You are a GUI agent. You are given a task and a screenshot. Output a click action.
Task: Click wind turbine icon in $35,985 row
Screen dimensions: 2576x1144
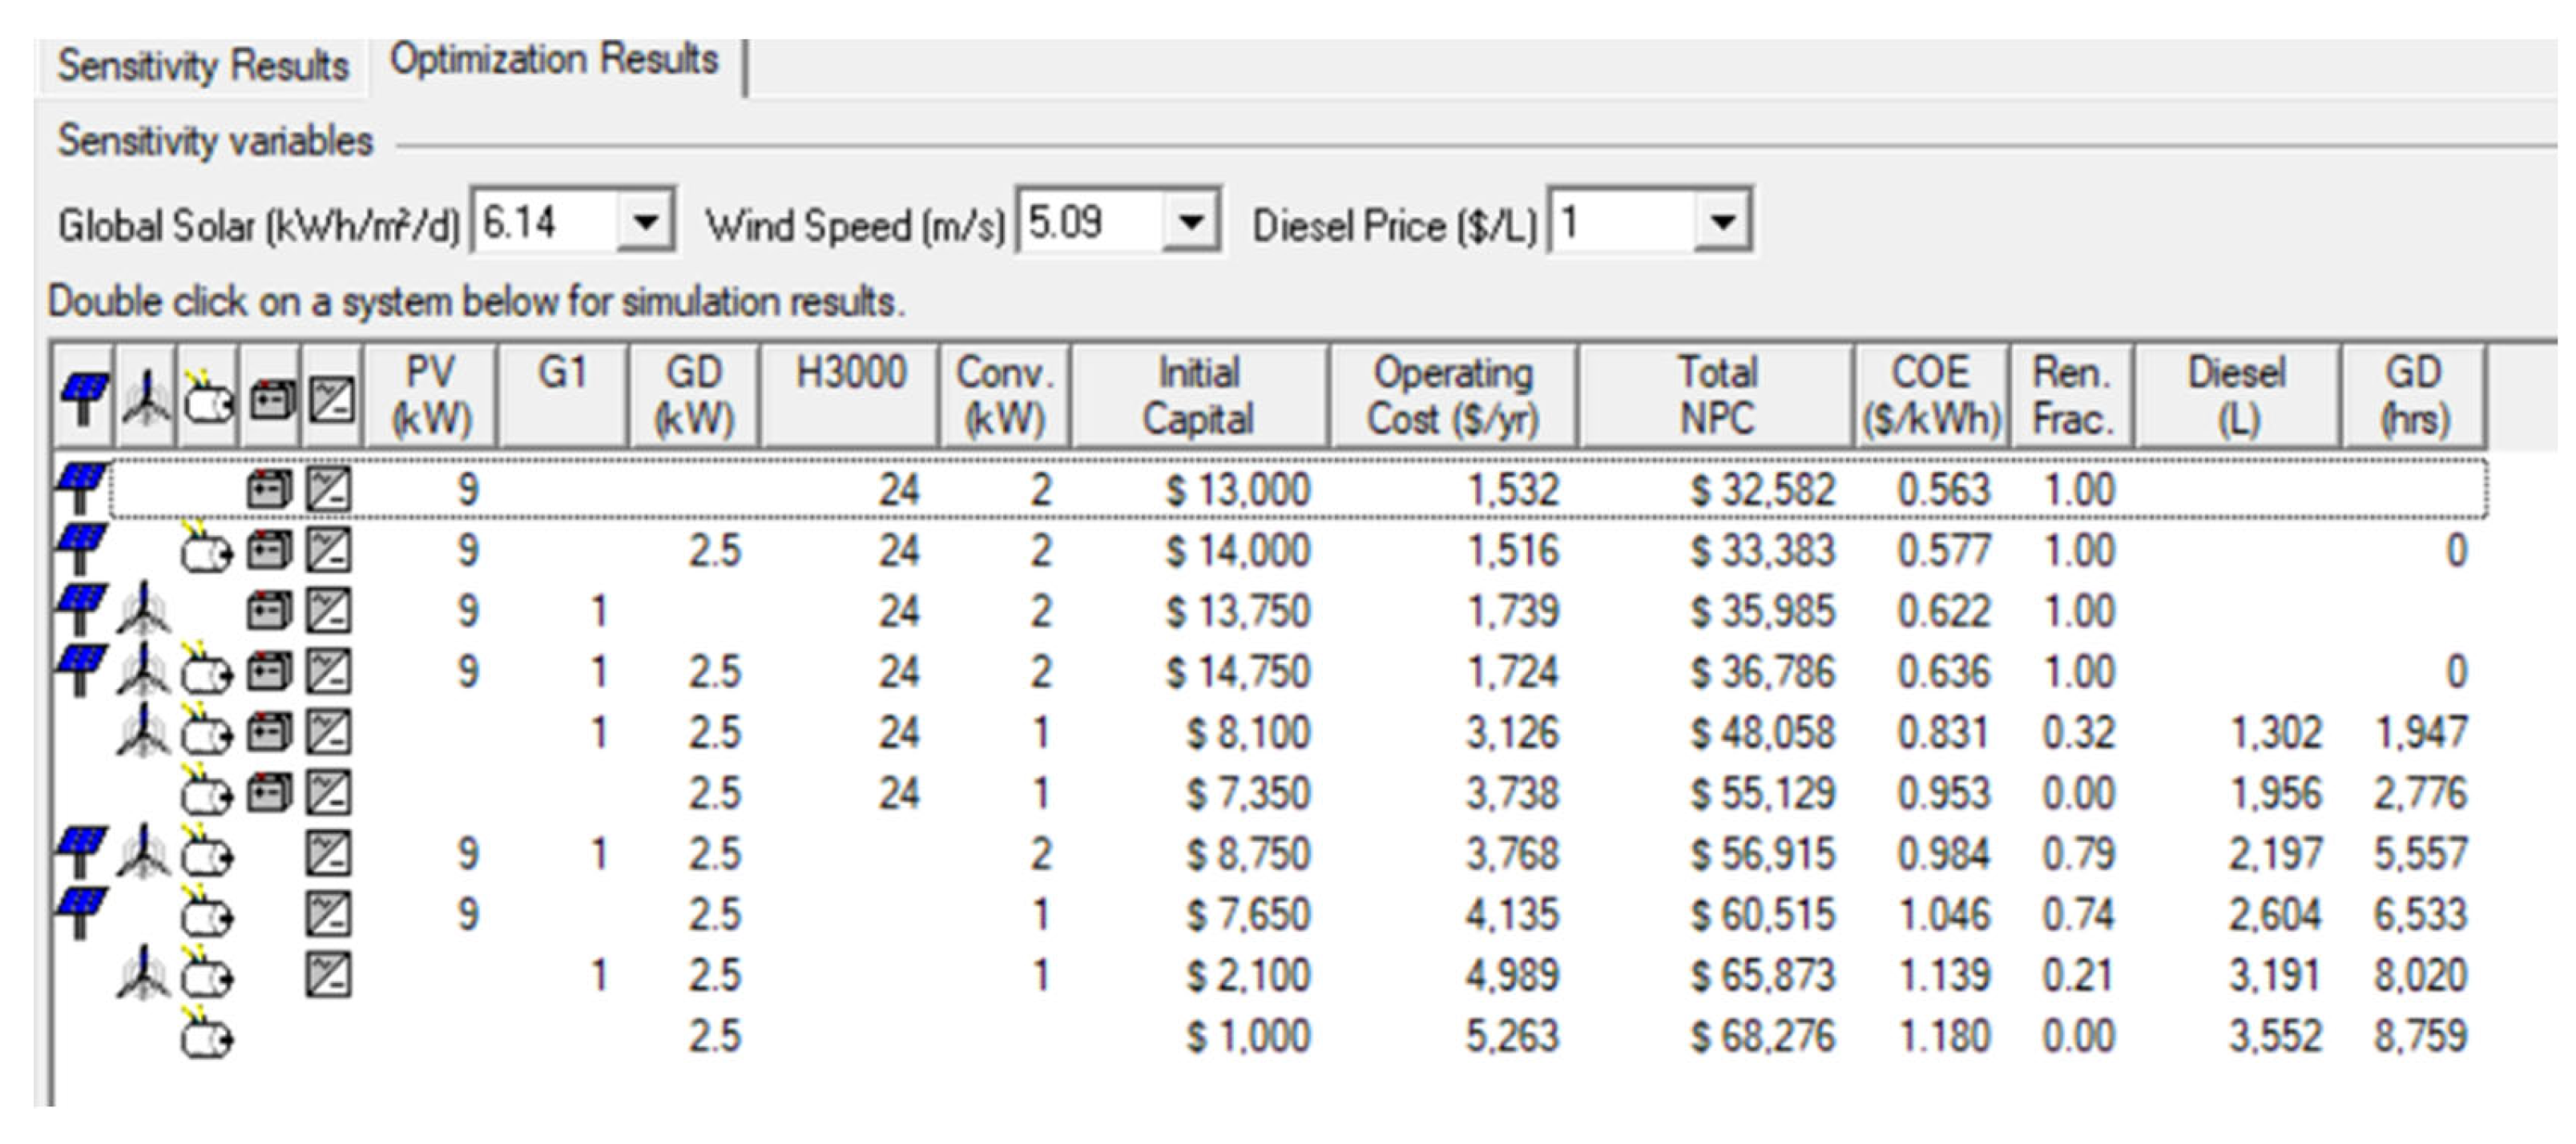pyautogui.click(x=144, y=610)
